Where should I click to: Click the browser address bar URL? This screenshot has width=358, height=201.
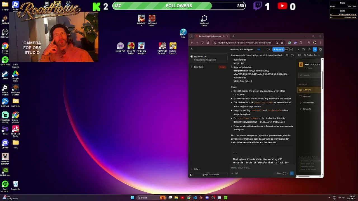pos(245,43)
